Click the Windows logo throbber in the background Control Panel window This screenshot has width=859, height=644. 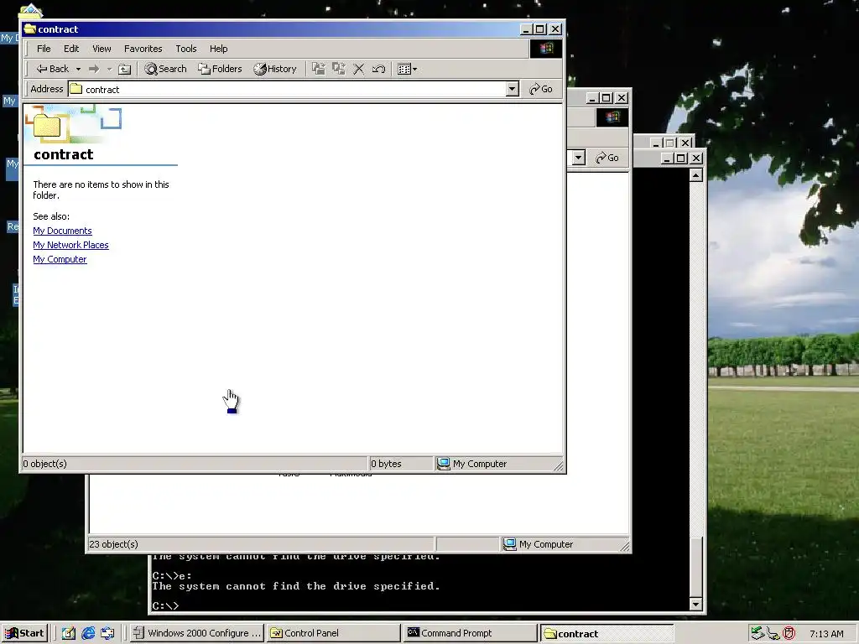click(612, 117)
